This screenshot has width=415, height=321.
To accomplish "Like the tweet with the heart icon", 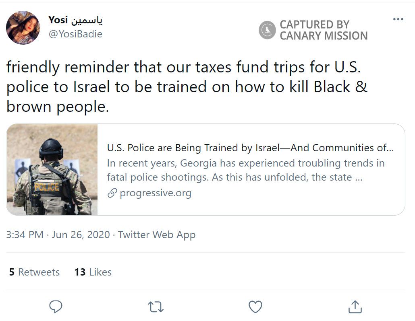I will coord(255,307).
